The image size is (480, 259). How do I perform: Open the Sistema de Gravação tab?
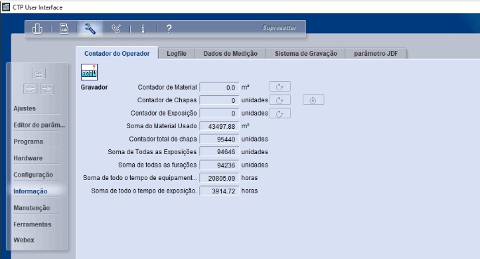[x=306, y=54]
